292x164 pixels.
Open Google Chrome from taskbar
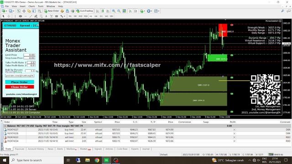(97, 160)
